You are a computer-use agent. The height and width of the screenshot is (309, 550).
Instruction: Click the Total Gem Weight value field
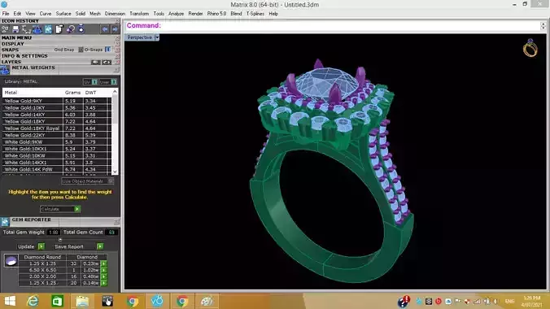53,233
